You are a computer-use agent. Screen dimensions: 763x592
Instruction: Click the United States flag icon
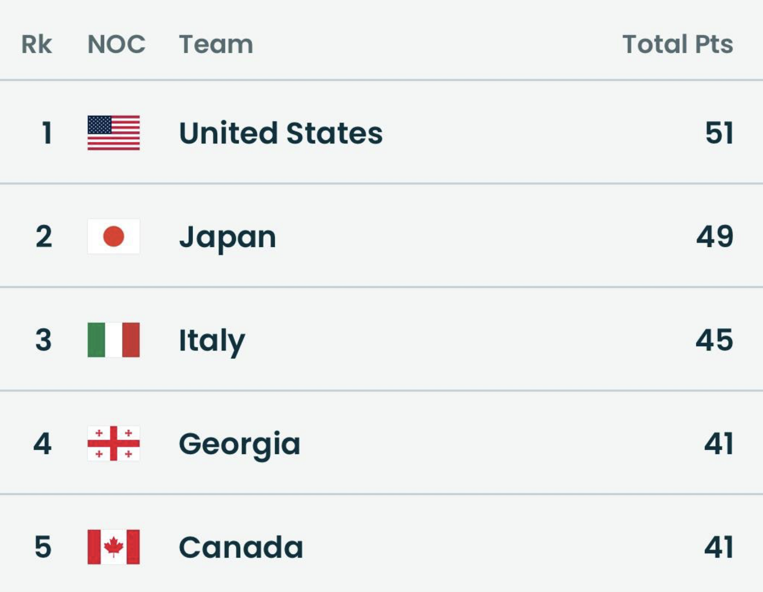(113, 133)
